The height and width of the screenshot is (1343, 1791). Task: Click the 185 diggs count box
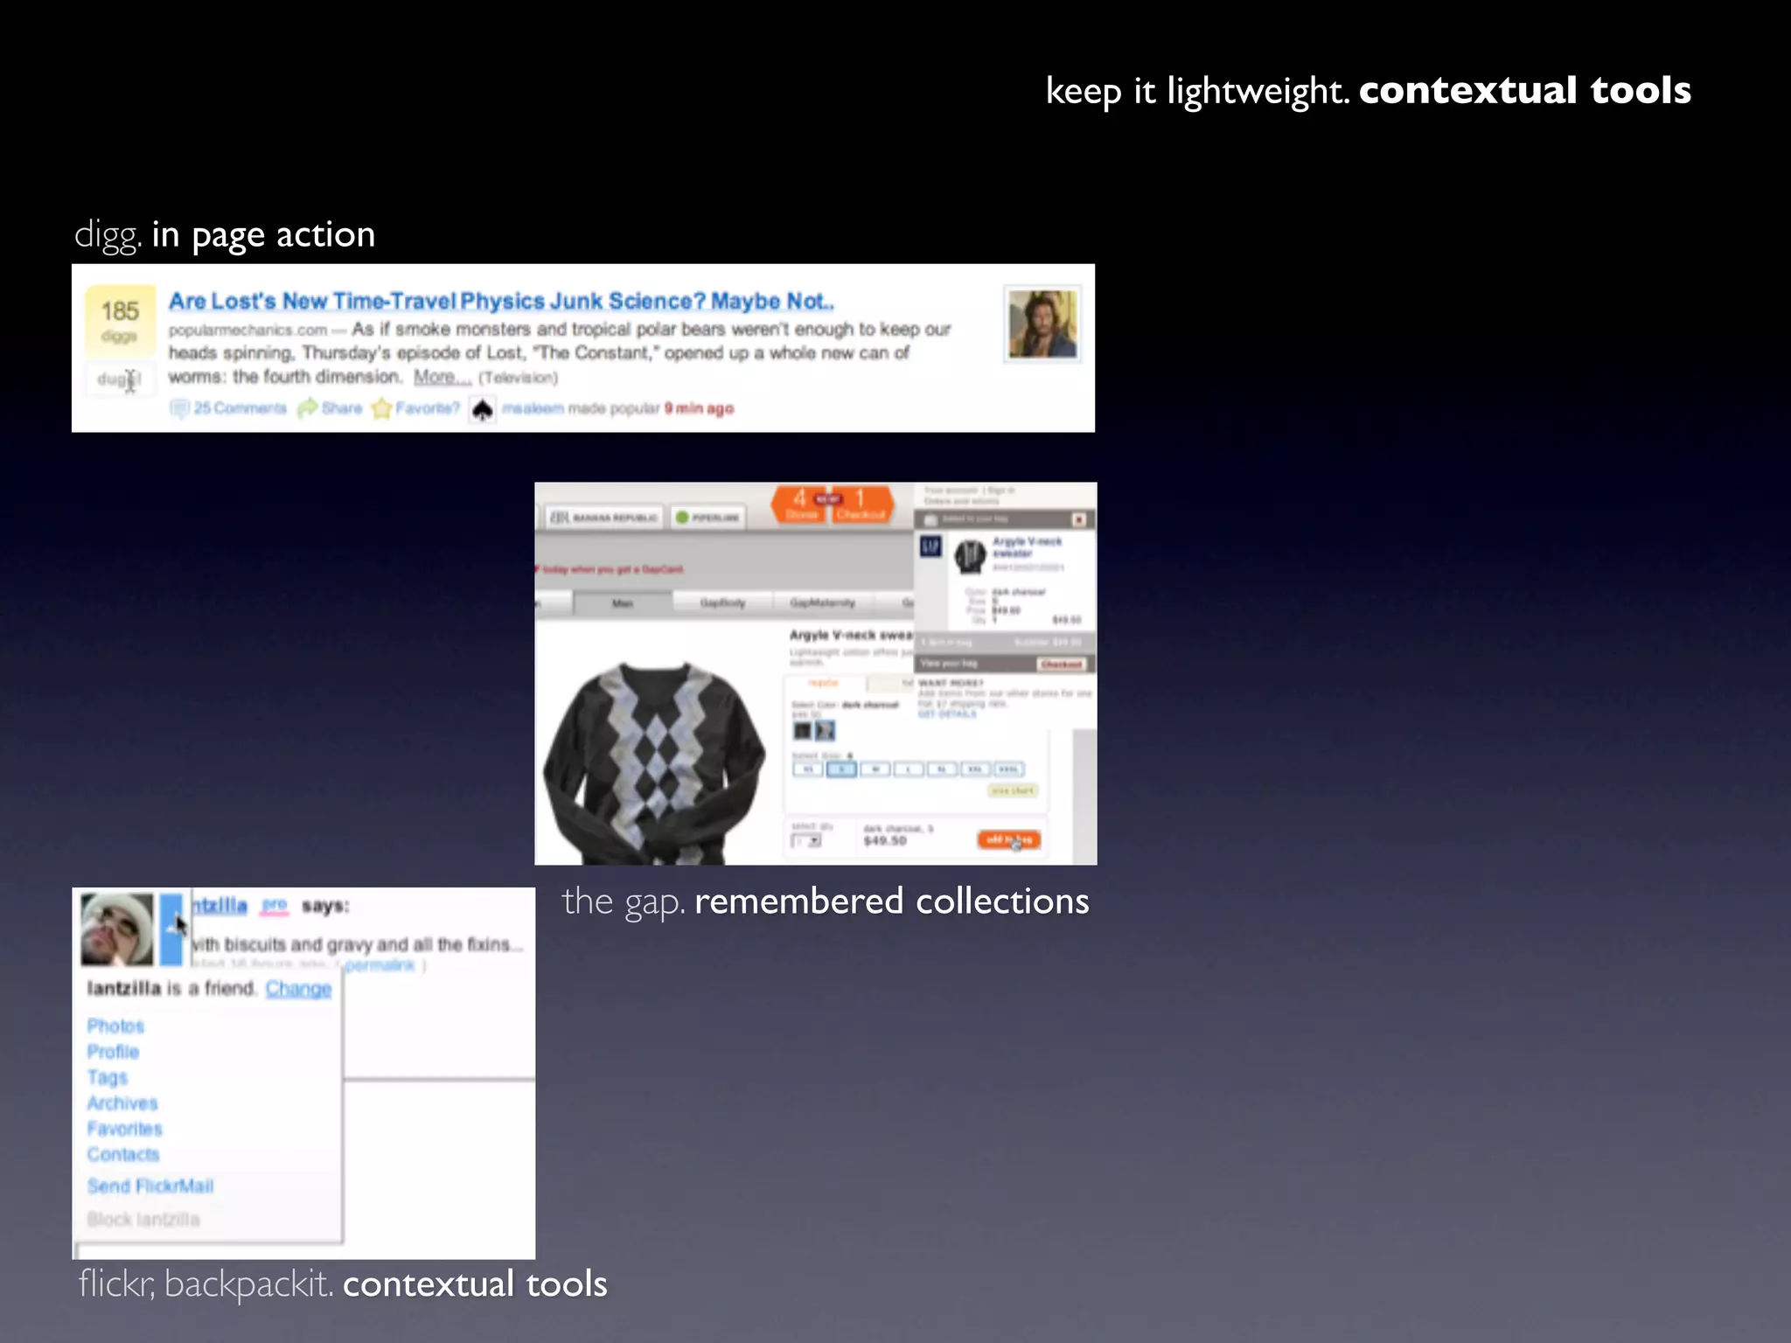[120, 320]
